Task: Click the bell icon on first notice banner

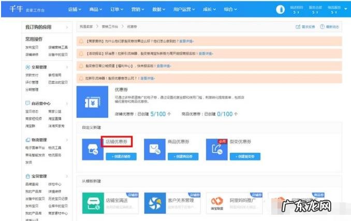Action: click(x=81, y=41)
